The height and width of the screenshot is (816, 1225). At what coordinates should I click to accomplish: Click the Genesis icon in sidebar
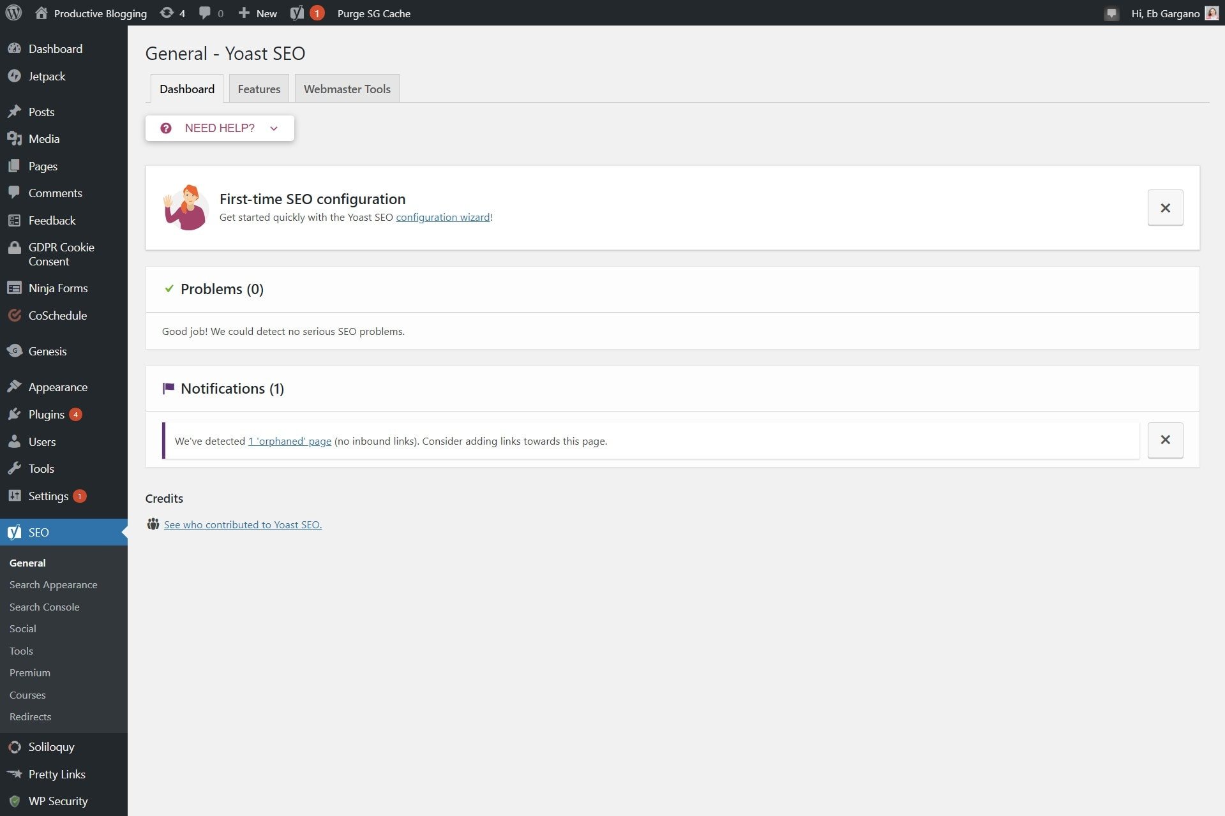14,351
